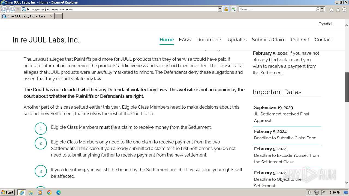This screenshot has height=196, width=349.
Task: Click the address bar URL field
Action: tap(122, 9)
